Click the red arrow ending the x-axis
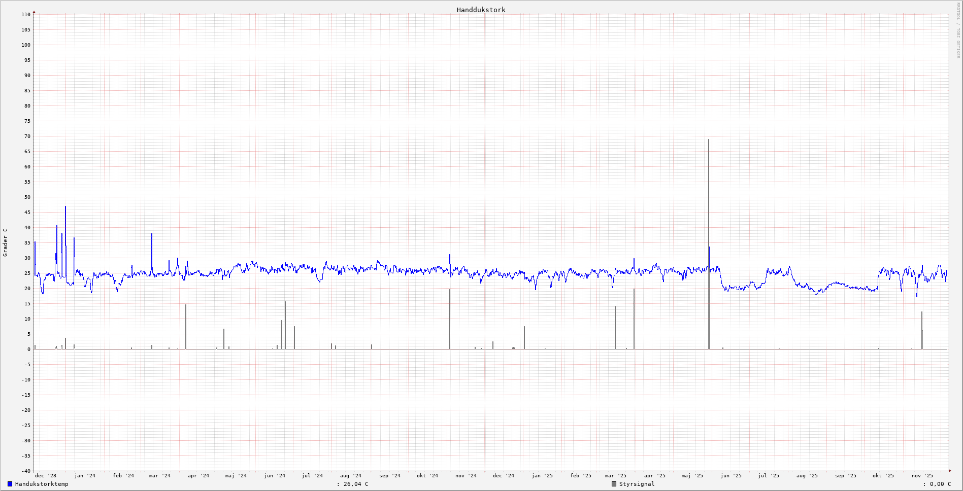 click(x=950, y=471)
